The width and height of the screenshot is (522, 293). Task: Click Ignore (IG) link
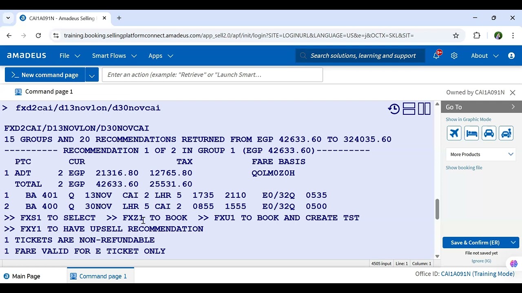pos(481,261)
